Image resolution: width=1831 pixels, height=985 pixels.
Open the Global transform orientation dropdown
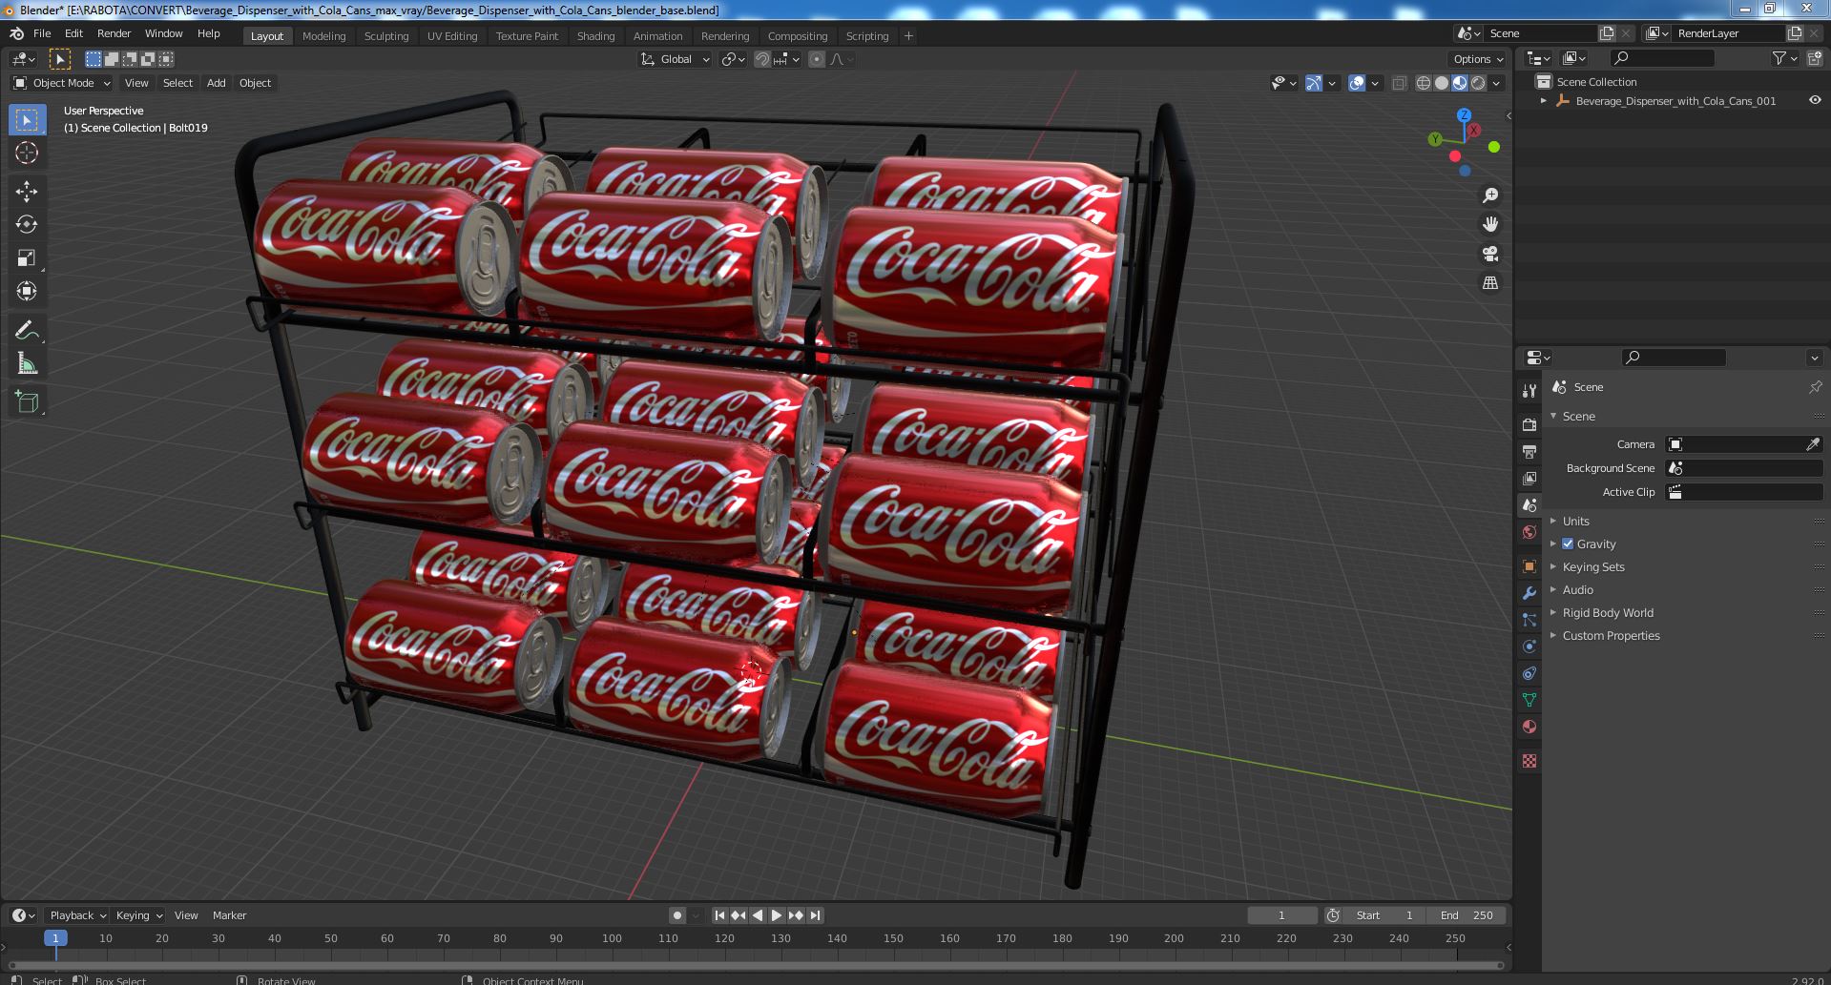tap(676, 59)
